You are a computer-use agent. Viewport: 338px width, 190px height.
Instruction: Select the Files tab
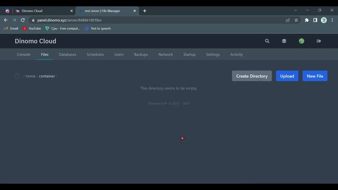pyautogui.click(x=44, y=54)
